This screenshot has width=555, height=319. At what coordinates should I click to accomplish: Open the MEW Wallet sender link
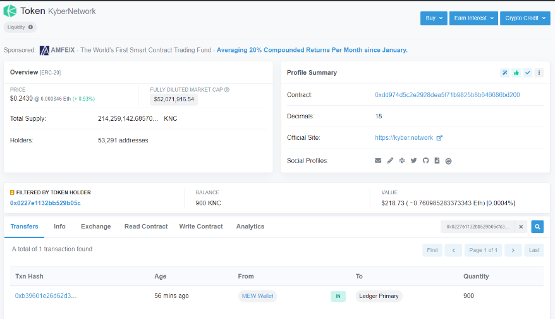[x=257, y=296]
